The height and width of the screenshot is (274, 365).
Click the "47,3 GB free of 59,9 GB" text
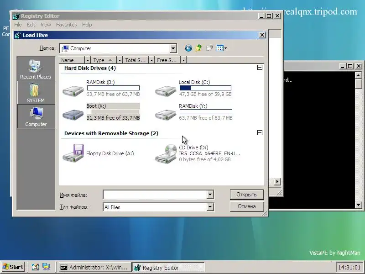click(x=205, y=94)
